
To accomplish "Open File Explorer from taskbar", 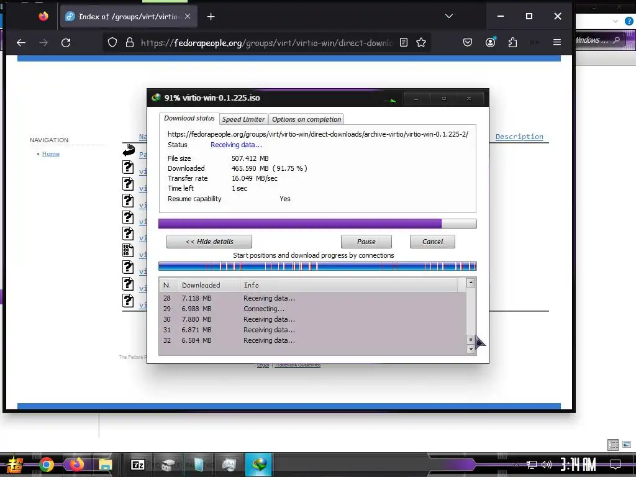I will [105, 465].
